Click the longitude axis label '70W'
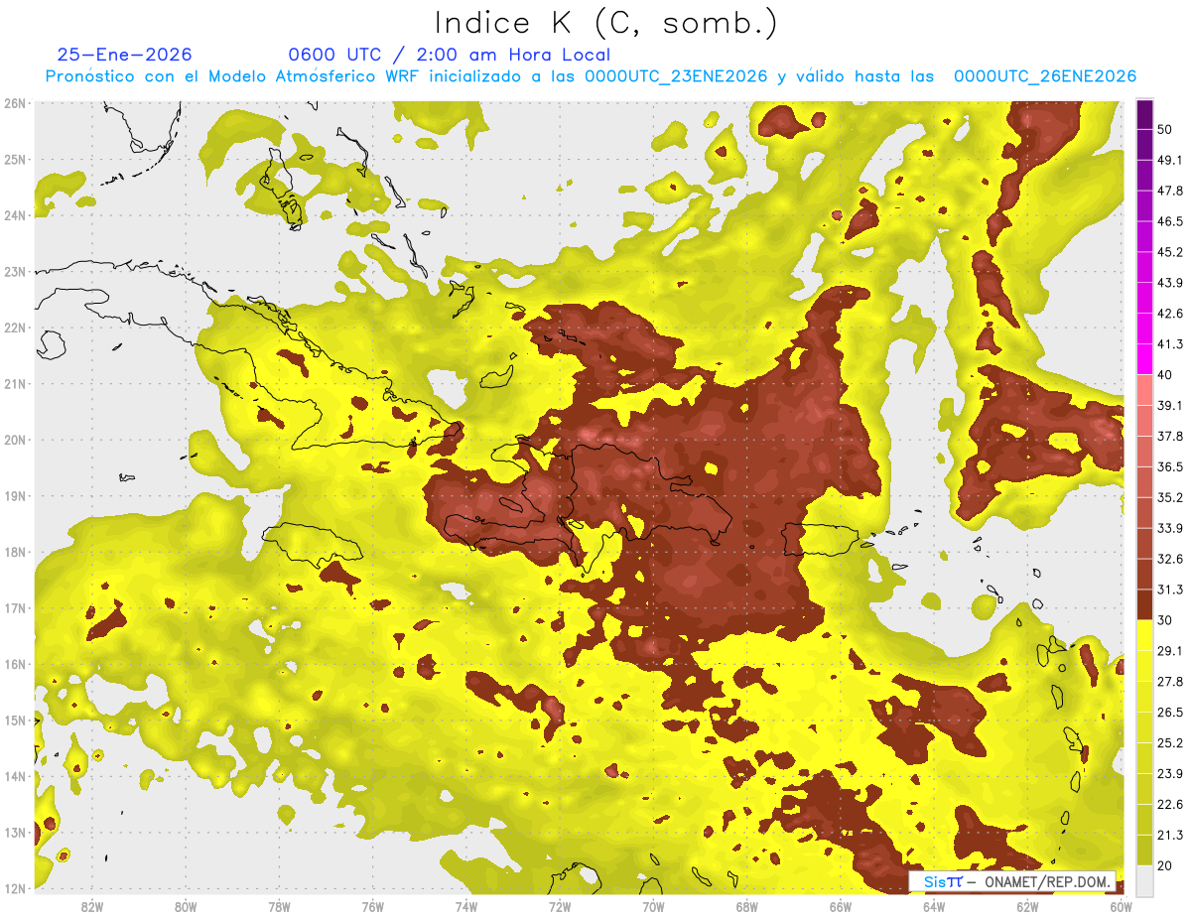Viewport: 1191px width, 920px height. coord(653,907)
